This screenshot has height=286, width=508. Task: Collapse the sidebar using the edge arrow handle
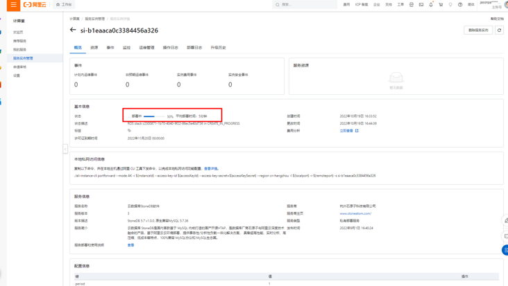[x=65, y=149]
